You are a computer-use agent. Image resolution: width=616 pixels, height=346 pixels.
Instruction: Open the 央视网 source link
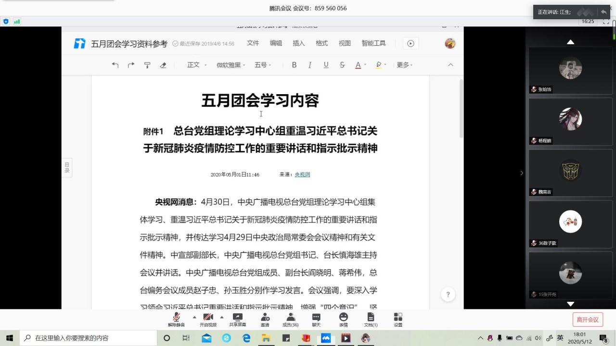(x=302, y=174)
